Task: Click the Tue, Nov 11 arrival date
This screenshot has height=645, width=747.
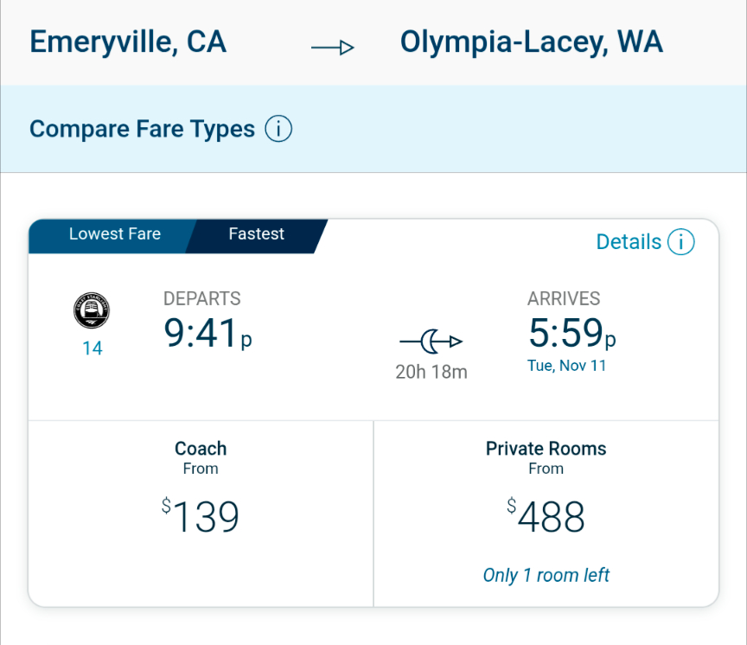Action: click(566, 366)
